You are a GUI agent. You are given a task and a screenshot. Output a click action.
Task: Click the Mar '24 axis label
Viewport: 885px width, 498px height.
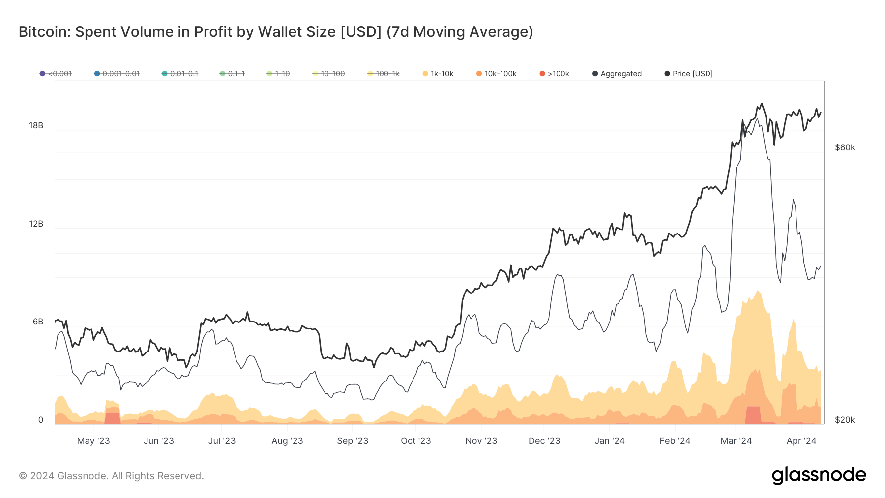[736, 441]
